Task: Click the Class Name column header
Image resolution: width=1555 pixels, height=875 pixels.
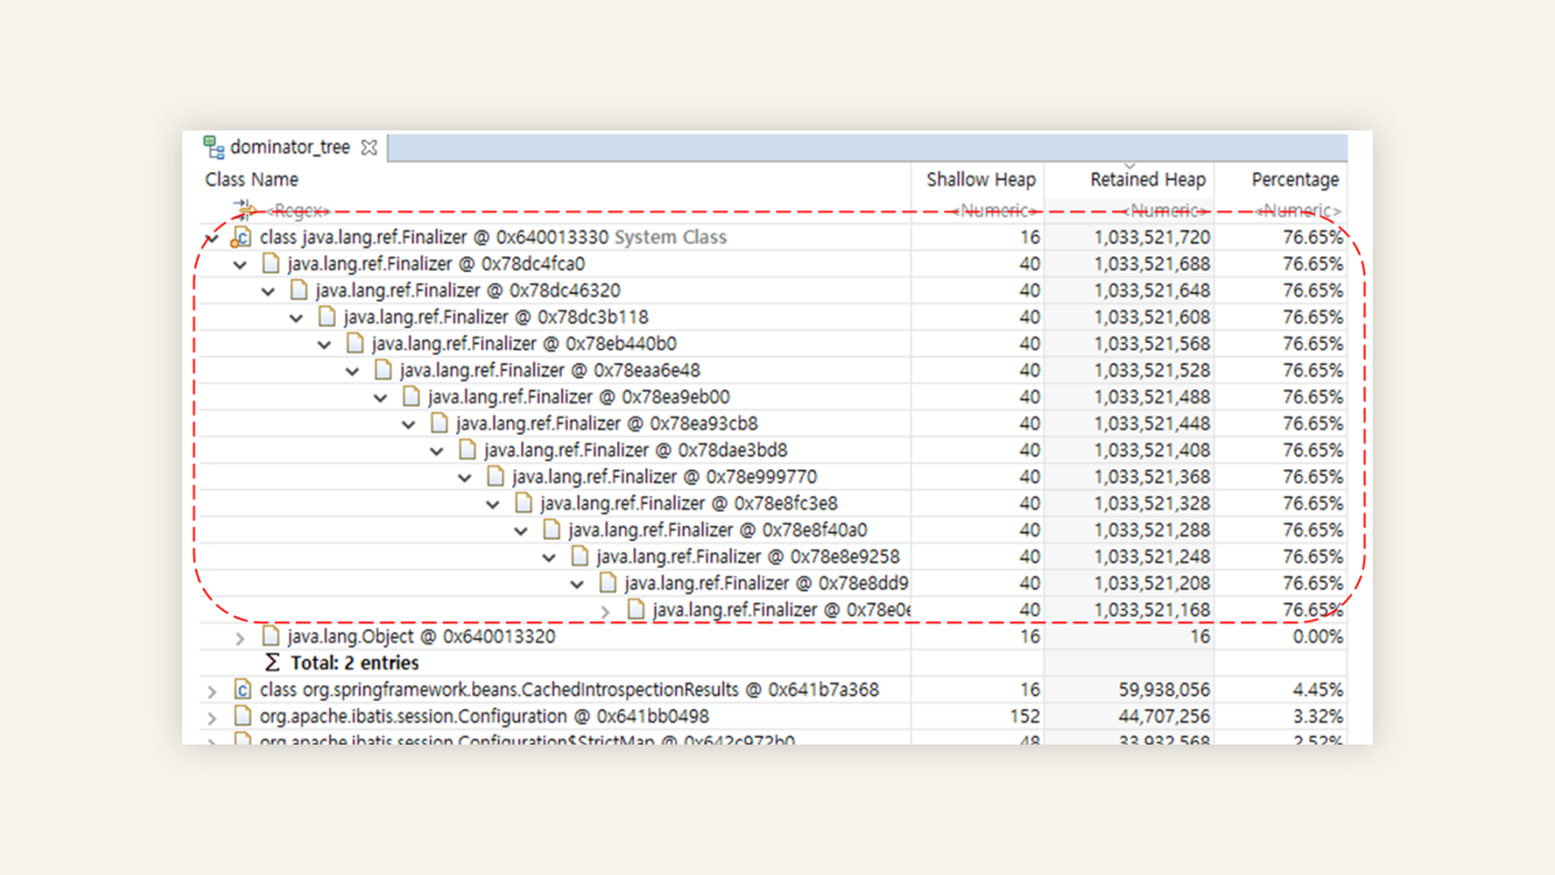Action: [x=252, y=180]
